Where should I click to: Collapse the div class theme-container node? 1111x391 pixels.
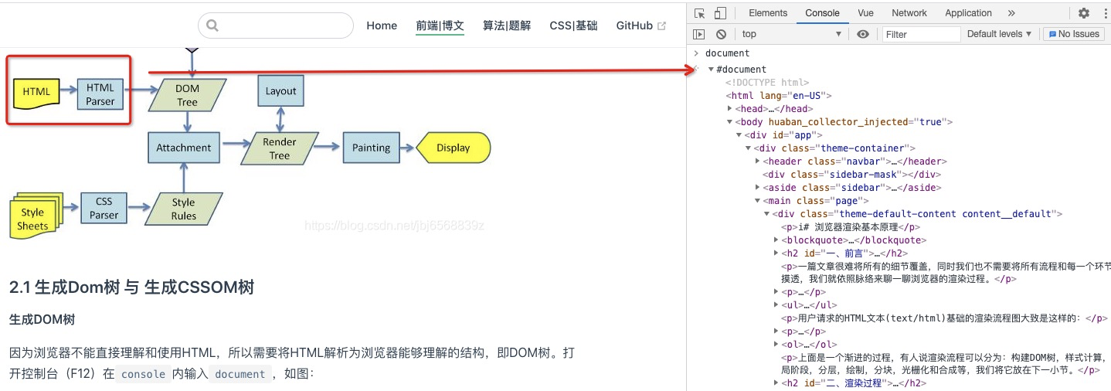(x=748, y=148)
